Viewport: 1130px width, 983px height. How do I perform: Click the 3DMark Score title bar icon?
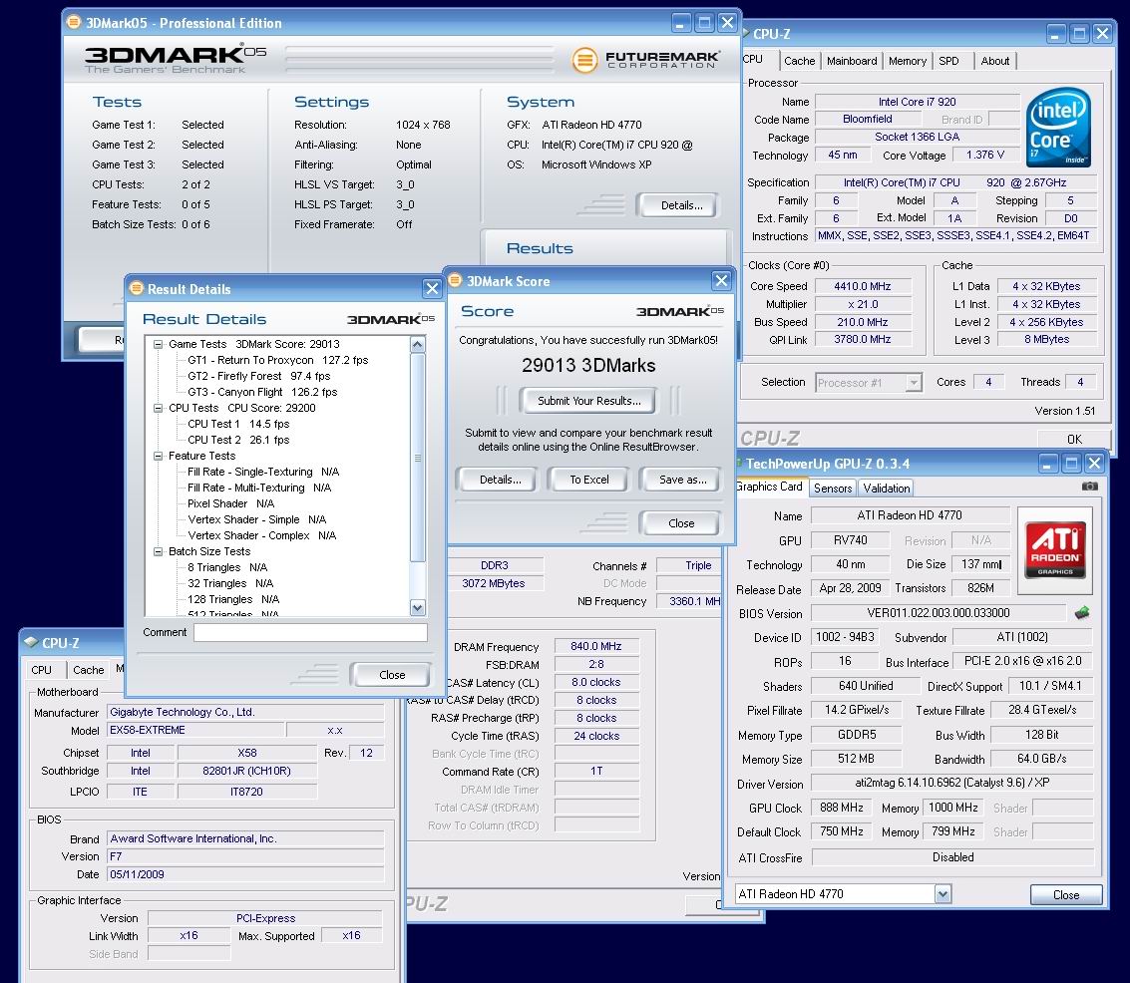point(455,280)
